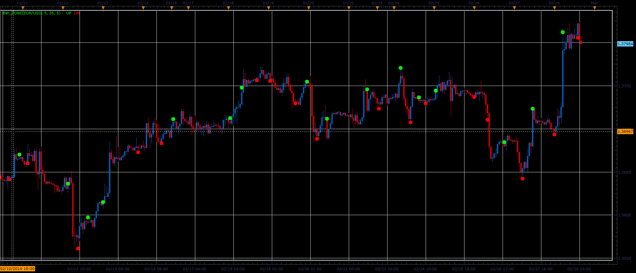Viewport: 636px width, 273px height.
Task: Click the highest green dot above 1.37984 level
Action: tap(563, 32)
